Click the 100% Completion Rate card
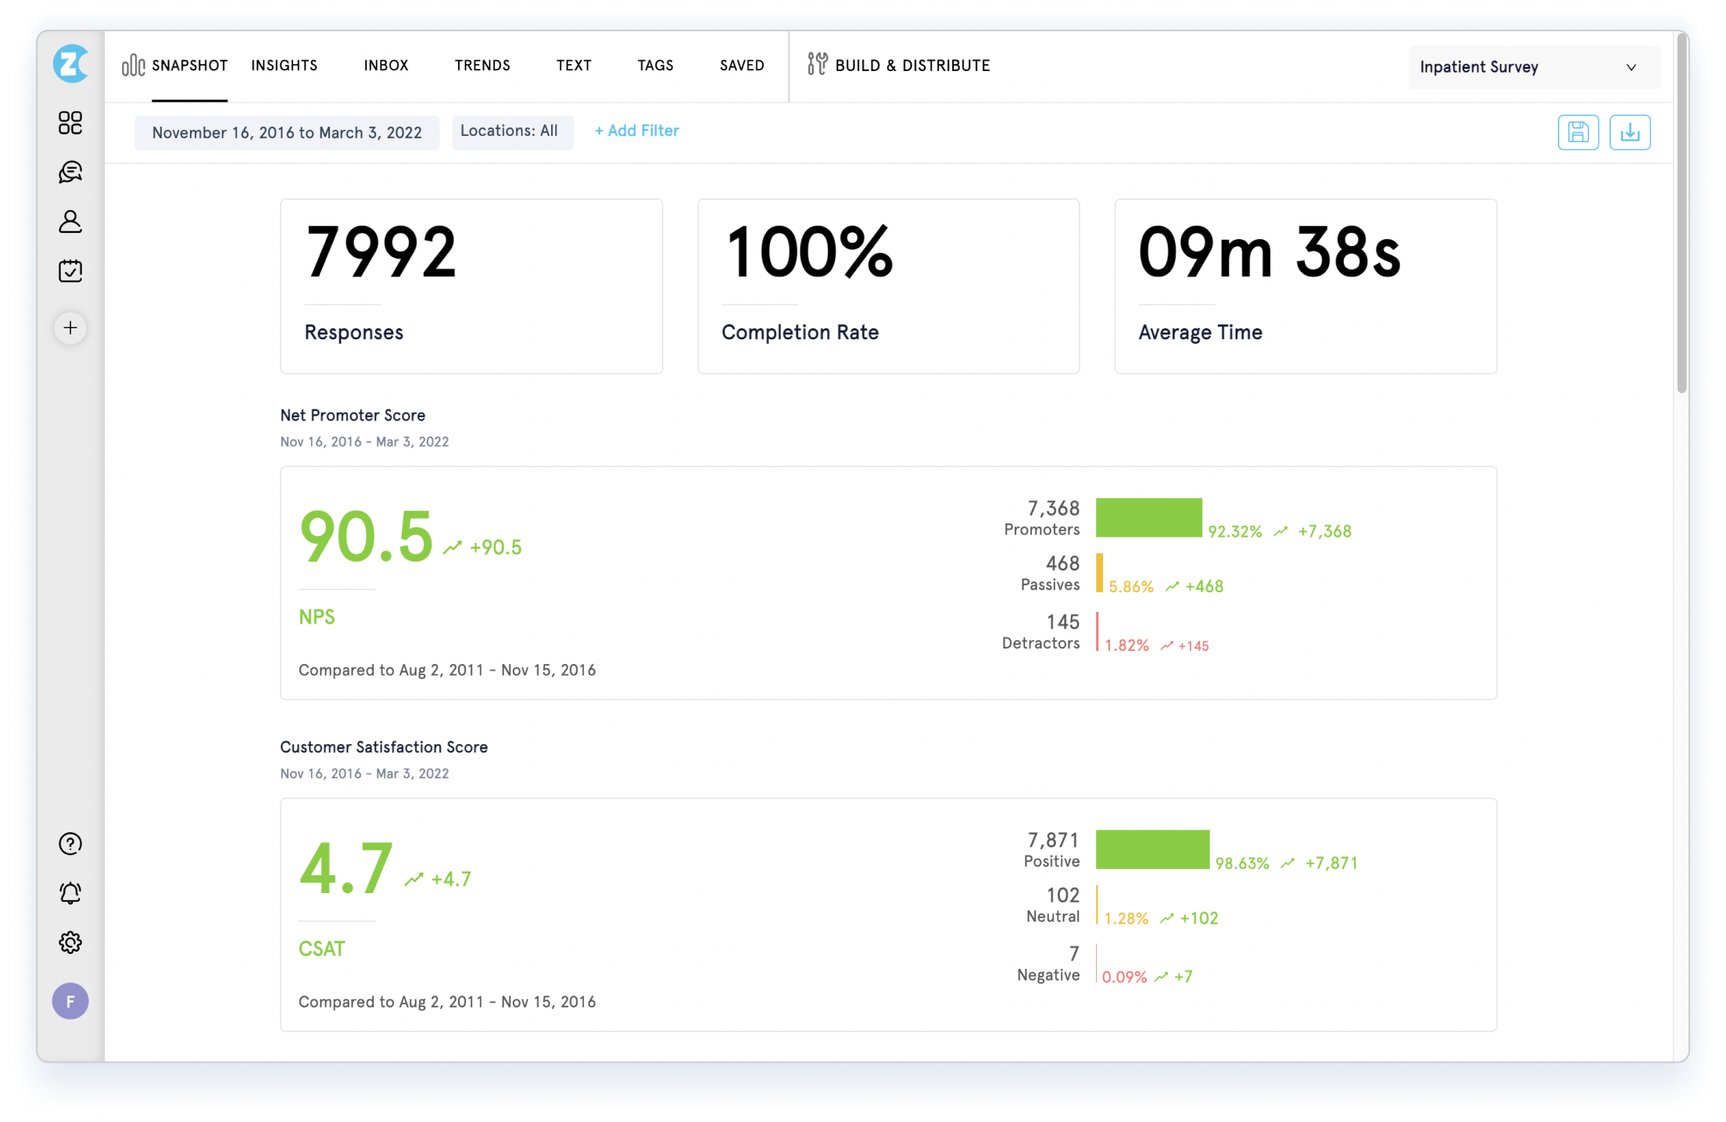The image size is (1726, 1122). [x=888, y=286]
